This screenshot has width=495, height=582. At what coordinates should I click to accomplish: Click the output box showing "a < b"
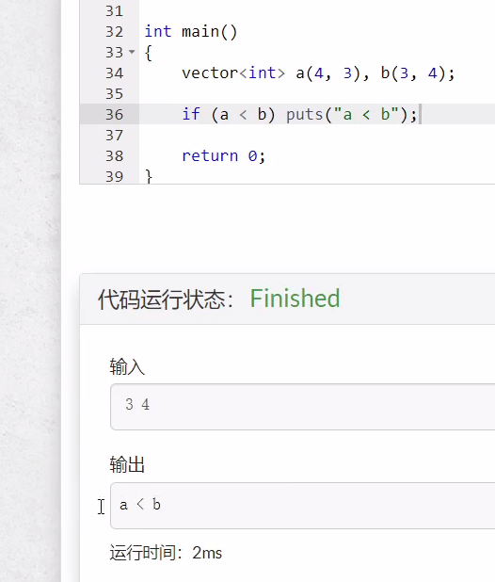(303, 506)
